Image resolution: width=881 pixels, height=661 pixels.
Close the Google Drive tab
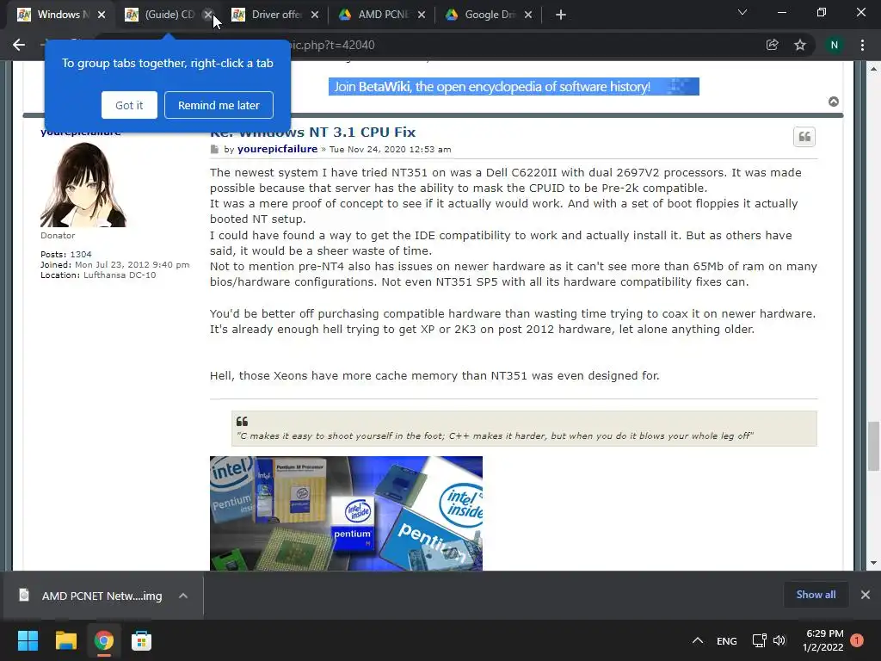[528, 15]
